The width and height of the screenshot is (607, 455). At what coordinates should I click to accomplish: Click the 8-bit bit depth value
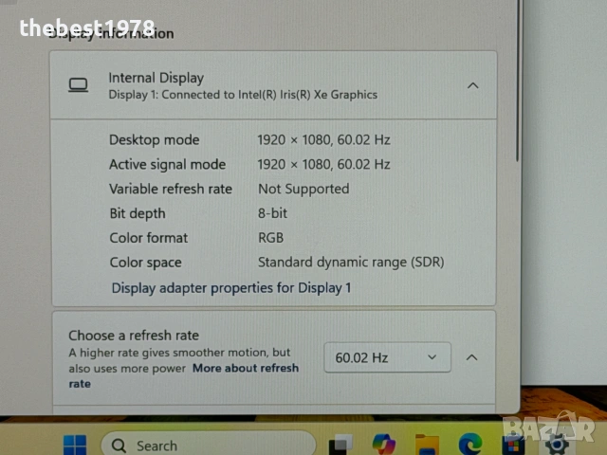coord(272,213)
